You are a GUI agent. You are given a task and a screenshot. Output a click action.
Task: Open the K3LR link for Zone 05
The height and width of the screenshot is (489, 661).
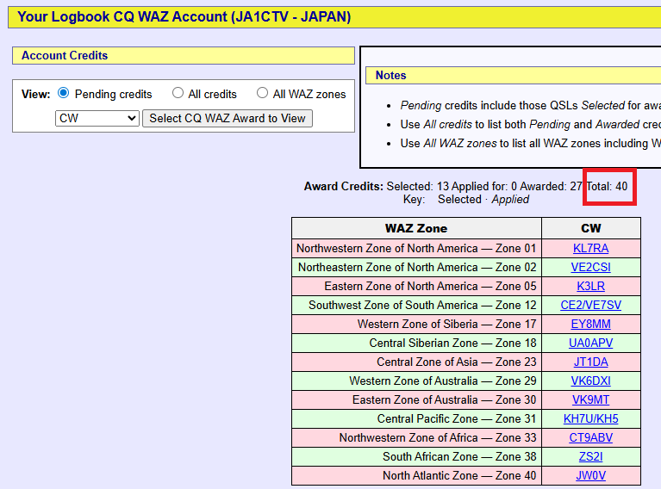click(x=590, y=286)
